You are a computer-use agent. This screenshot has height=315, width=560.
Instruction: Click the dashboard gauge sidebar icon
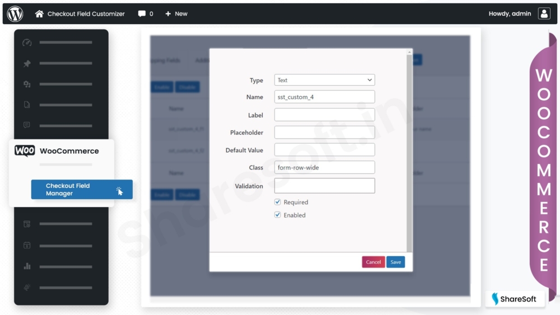click(x=27, y=43)
